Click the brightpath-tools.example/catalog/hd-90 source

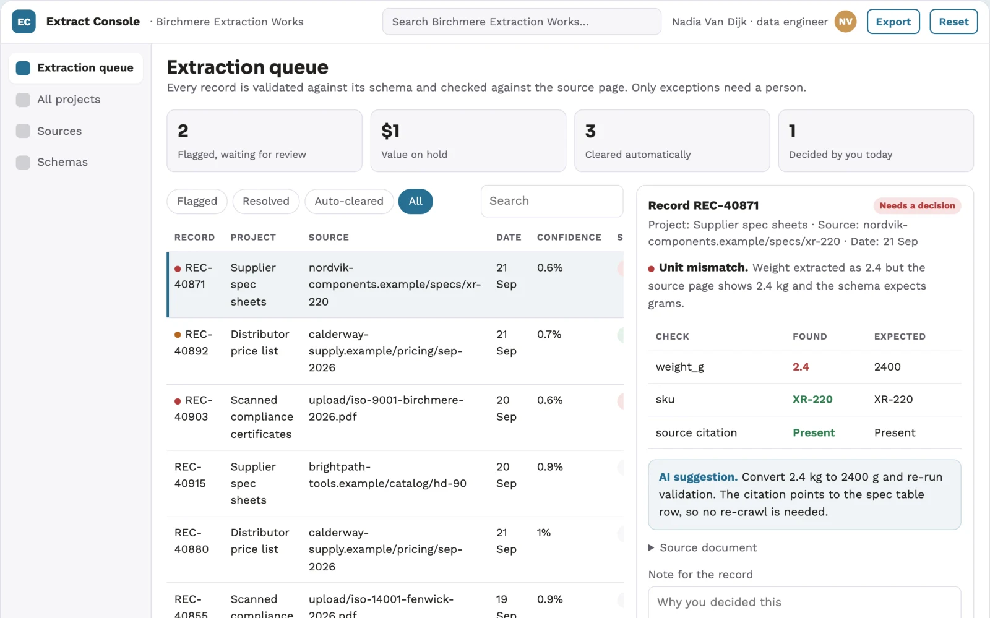[387, 475]
